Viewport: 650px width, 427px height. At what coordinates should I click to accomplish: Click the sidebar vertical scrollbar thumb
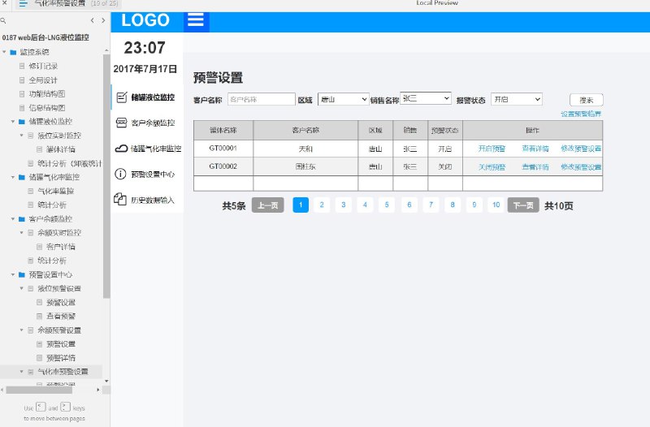[x=106, y=176]
